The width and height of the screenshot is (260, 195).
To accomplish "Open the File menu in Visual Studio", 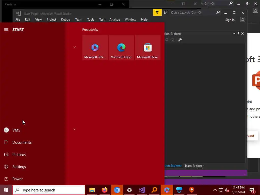I will 18,20.
